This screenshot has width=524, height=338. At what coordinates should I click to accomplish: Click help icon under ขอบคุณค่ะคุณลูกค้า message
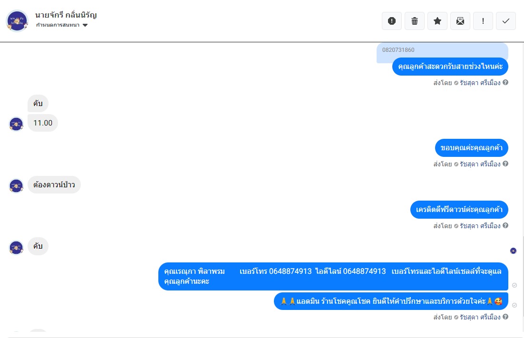coord(505,164)
